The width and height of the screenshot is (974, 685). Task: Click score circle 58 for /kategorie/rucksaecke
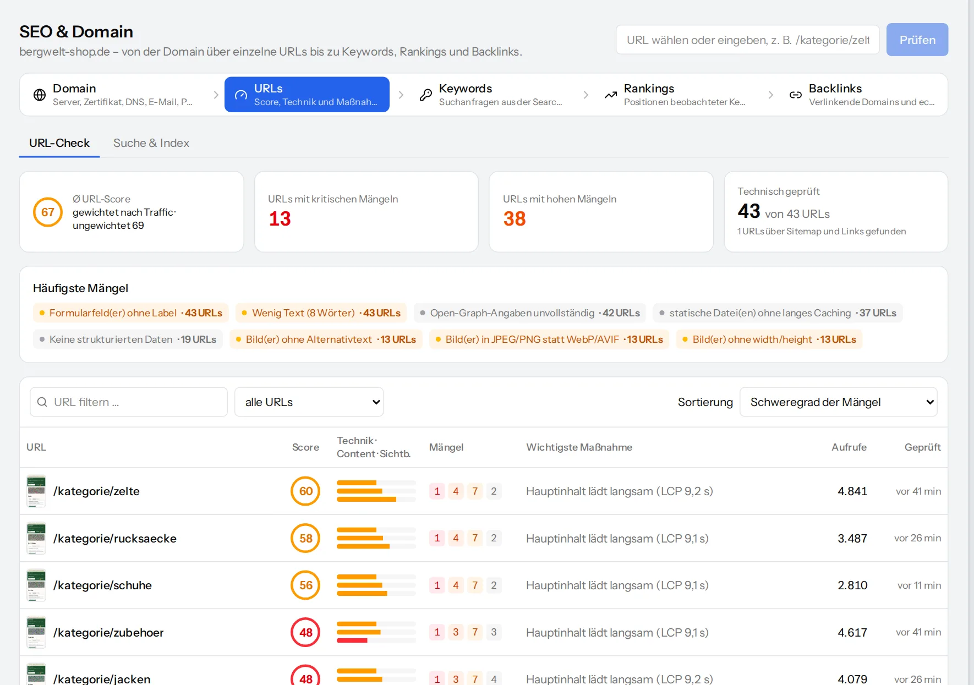coord(306,538)
